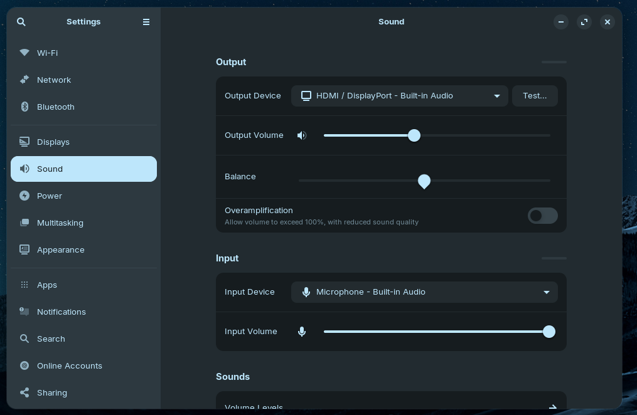This screenshot has height=415, width=637.
Task: Mute output using the speaker icon
Action: coord(302,135)
